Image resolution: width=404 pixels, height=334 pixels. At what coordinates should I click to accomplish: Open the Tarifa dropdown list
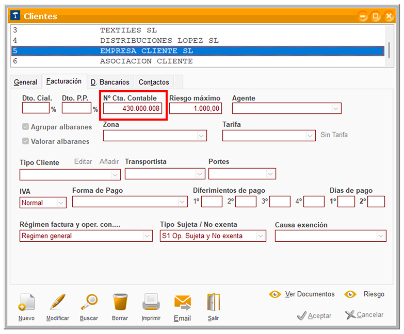pyautogui.click(x=310, y=136)
